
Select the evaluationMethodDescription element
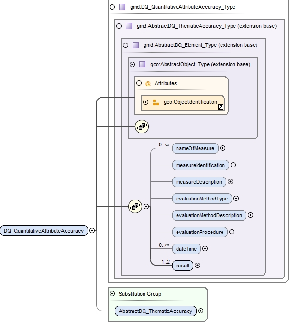pyautogui.click(x=209, y=215)
